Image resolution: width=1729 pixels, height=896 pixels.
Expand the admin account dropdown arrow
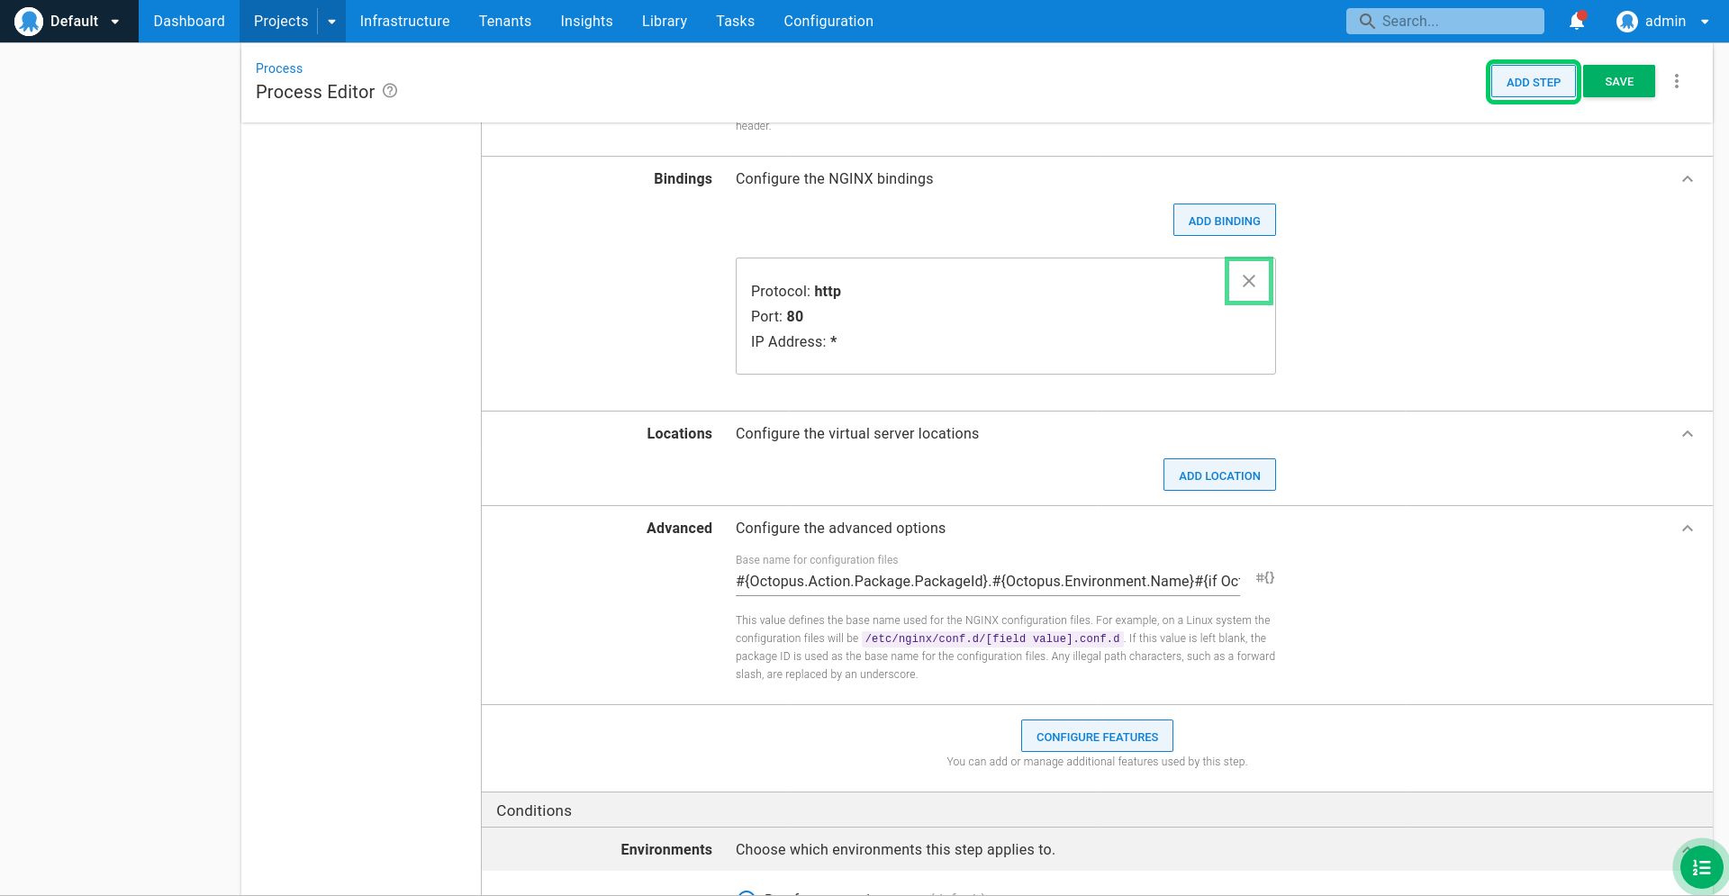[1705, 22]
